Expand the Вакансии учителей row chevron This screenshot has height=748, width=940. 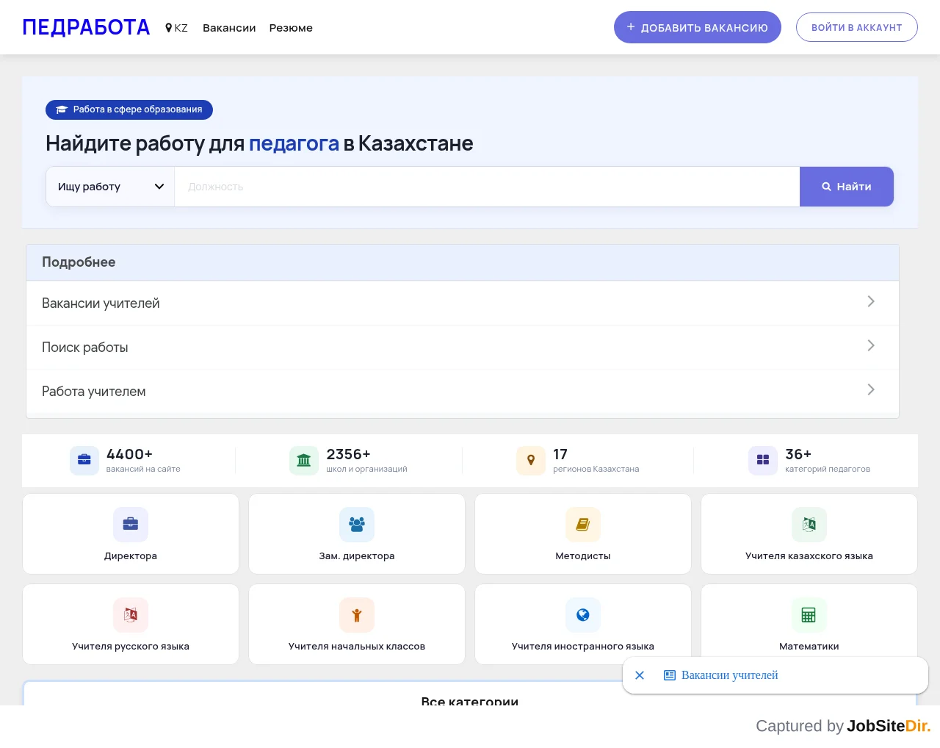click(x=871, y=301)
